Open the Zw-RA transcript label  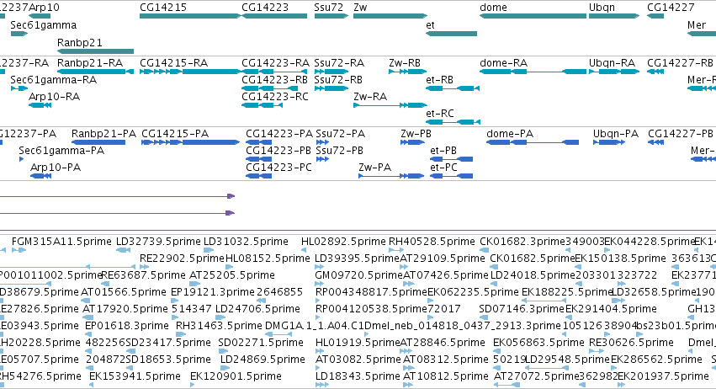(x=370, y=97)
